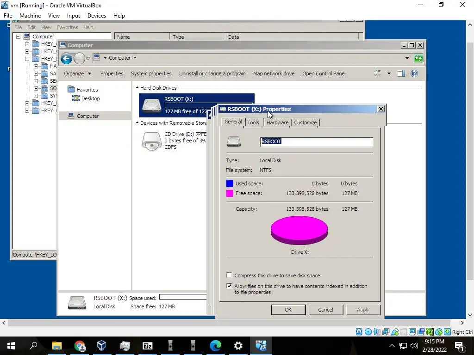Viewport: 474px width, 355px height.
Task: Click the VirtualBox horizontal scrollbar track
Action: coord(229,323)
